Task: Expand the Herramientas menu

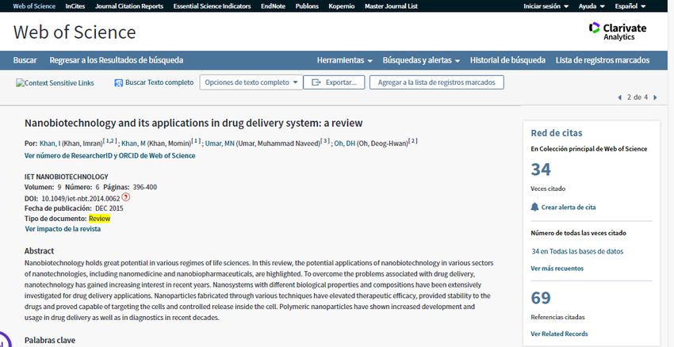Action: 345,60
